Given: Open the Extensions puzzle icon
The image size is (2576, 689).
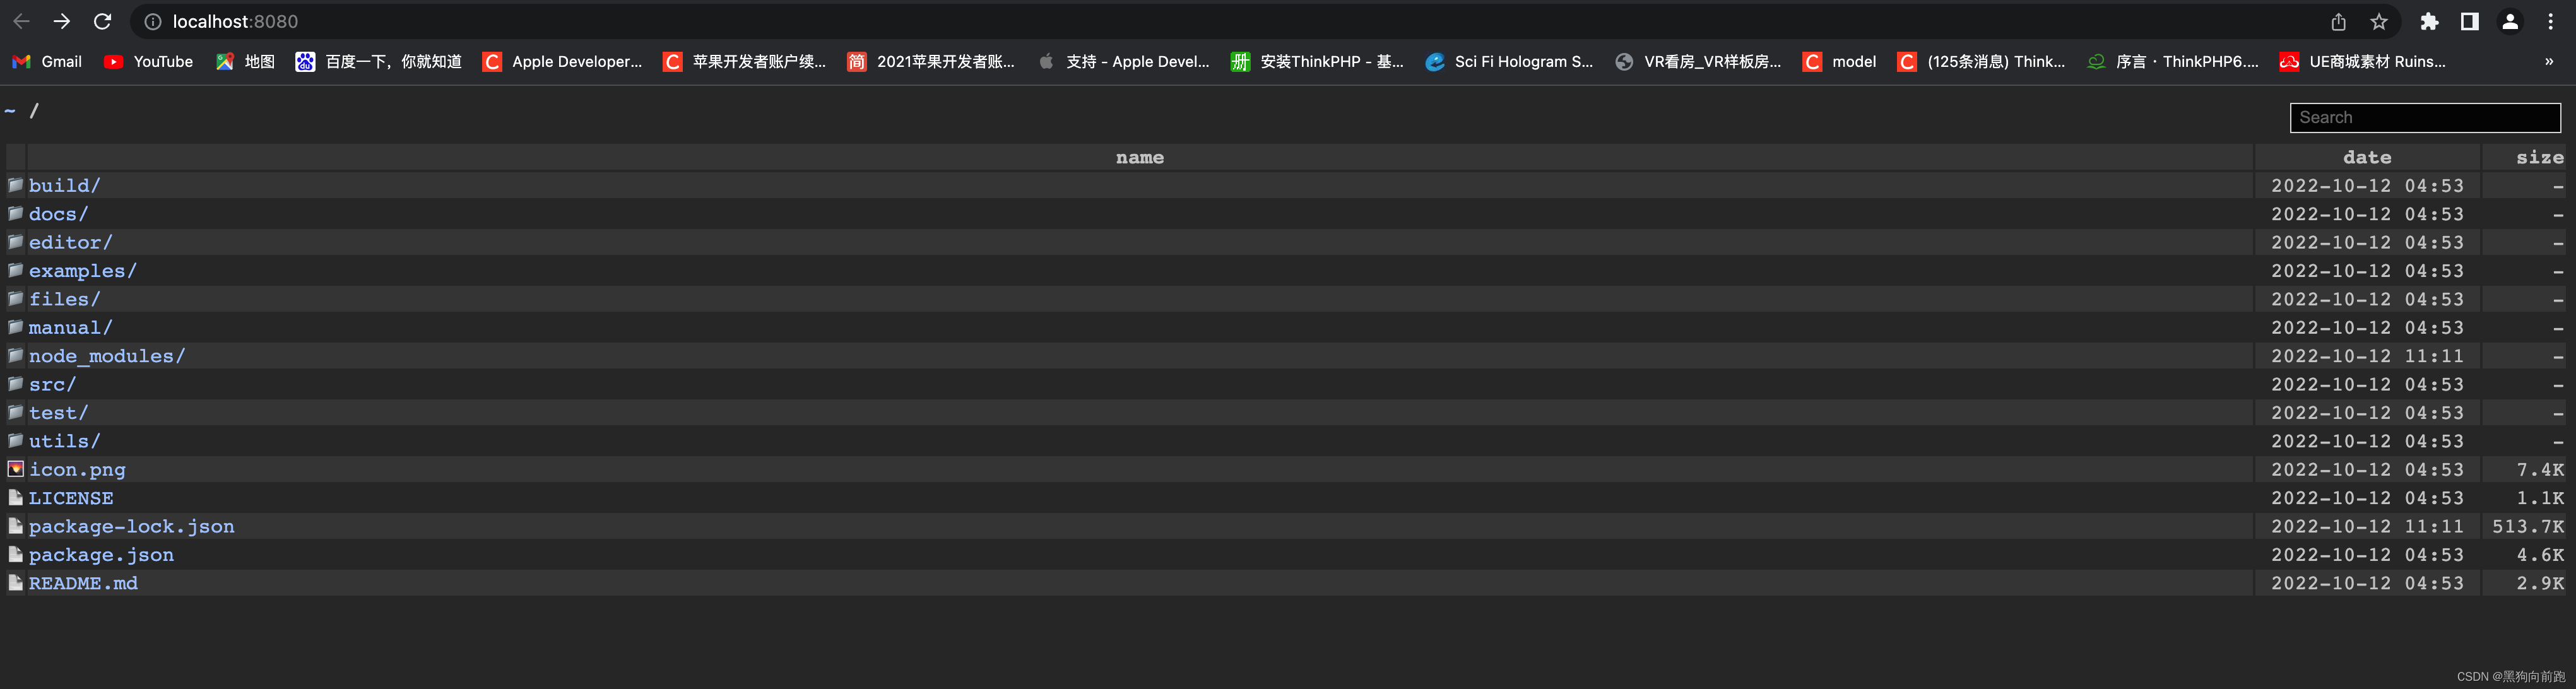Looking at the screenshot, I should (2429, 21).
